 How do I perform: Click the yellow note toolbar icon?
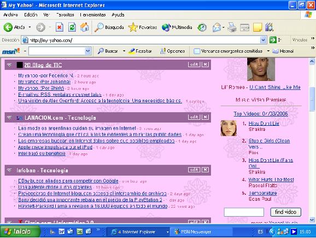[x=258, y=27]
